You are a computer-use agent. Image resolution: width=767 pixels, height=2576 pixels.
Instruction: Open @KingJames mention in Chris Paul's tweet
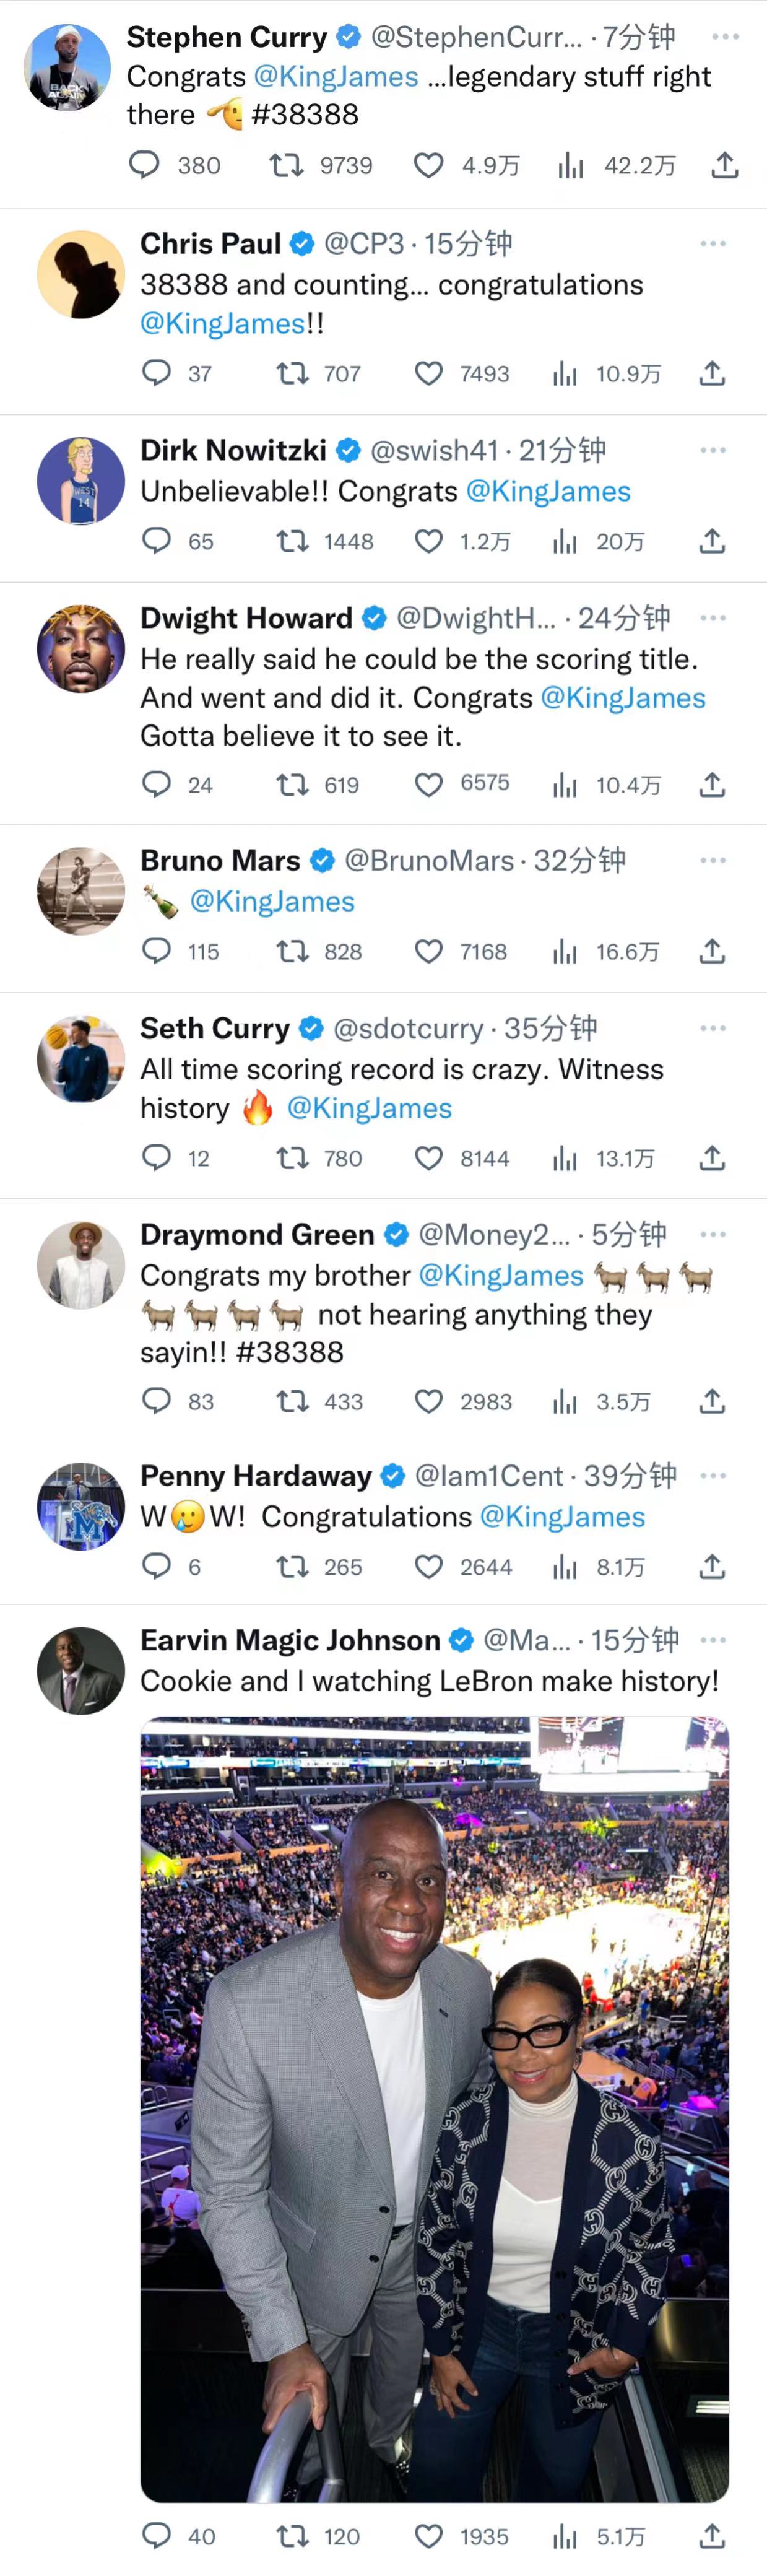pos(222,324)
